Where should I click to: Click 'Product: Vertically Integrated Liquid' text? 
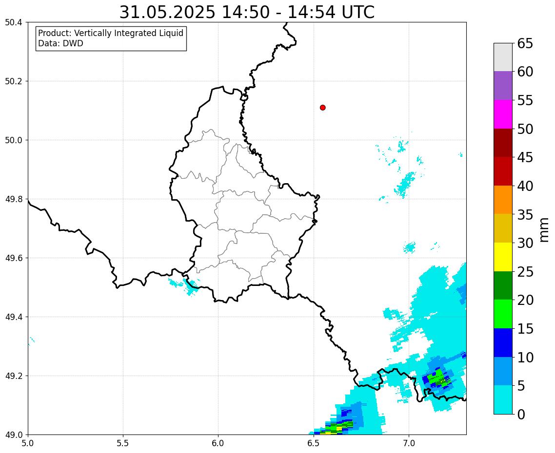111,33
